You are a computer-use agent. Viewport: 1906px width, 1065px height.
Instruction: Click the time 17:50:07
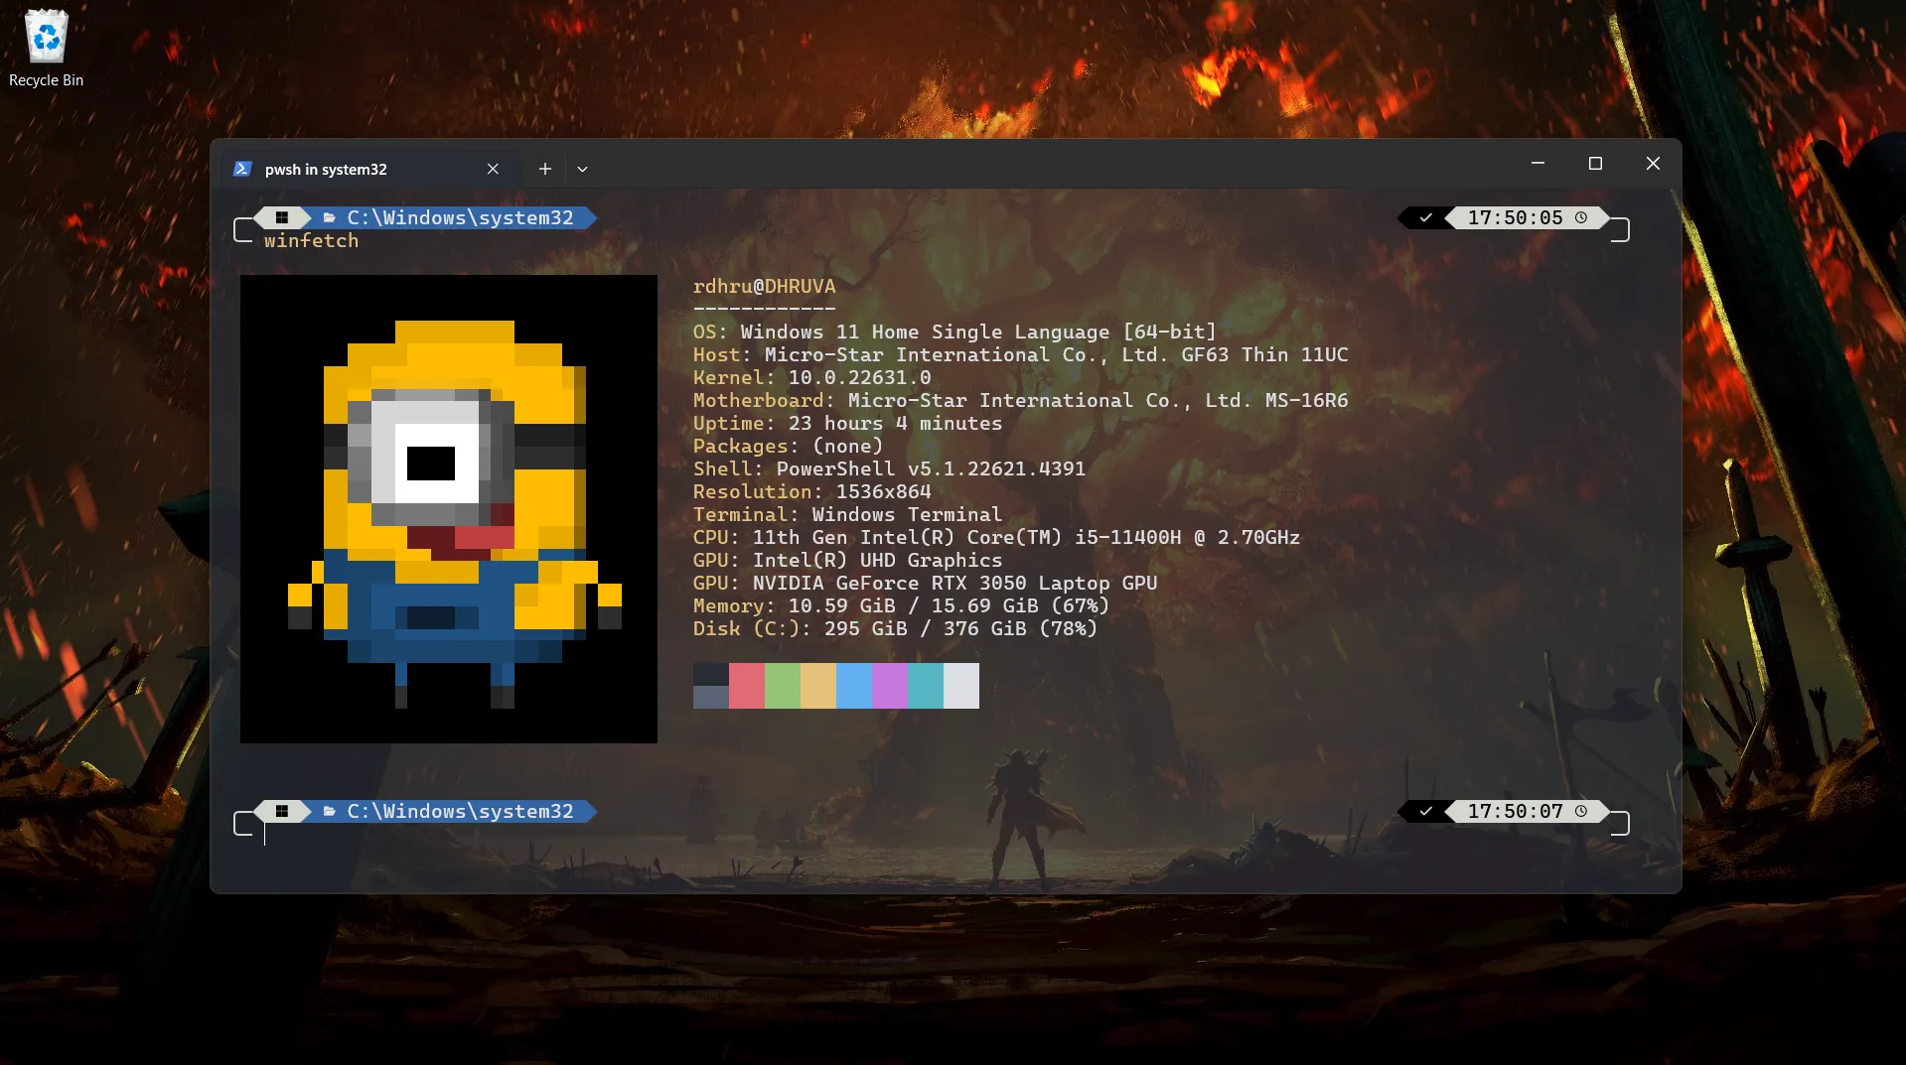point(1516,811)
